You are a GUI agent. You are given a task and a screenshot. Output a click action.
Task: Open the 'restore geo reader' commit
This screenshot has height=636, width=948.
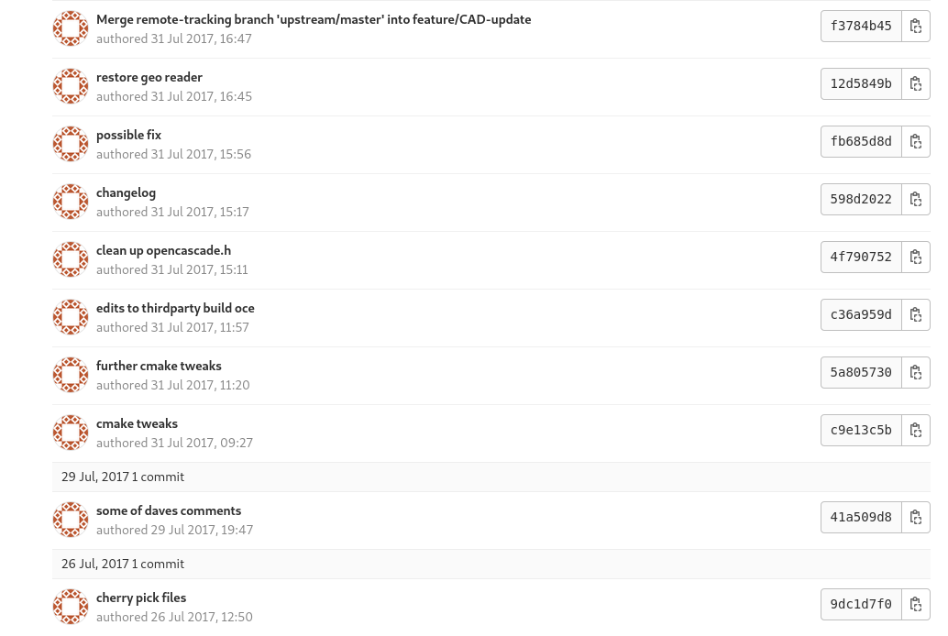click(149, 78)
